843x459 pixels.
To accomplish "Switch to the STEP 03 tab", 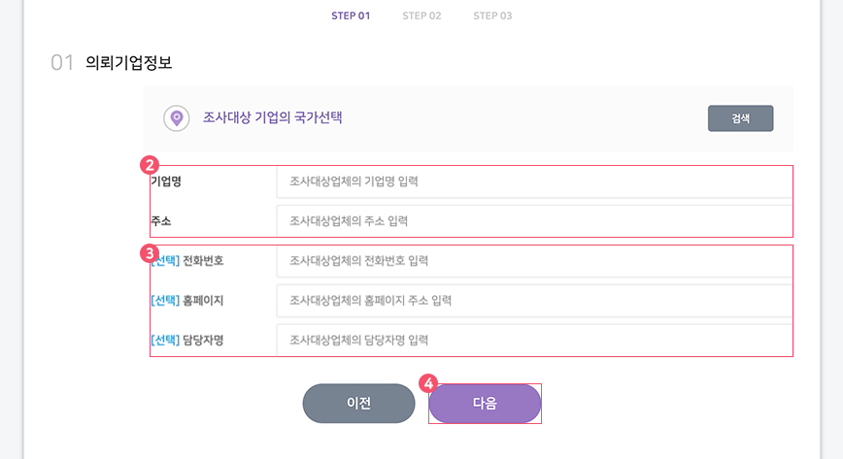I will point(492,16).
